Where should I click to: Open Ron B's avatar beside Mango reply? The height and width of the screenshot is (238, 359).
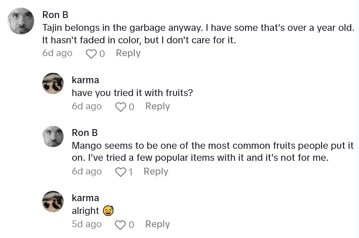click(53, 136)
